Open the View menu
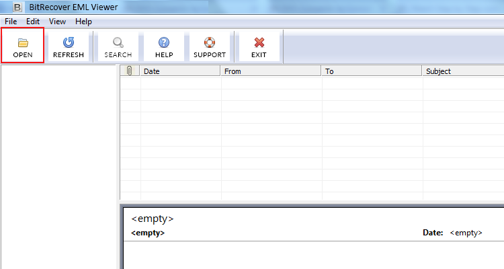Image resolution: width=504 pixels, height=269 pixels. point(57,22)
